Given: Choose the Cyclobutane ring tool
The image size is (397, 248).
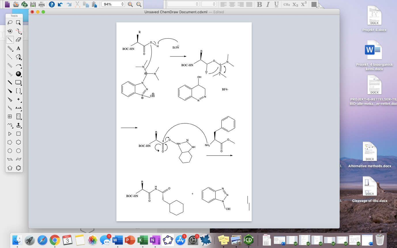Looking at the screenshot, I should [x=18, y=134].
